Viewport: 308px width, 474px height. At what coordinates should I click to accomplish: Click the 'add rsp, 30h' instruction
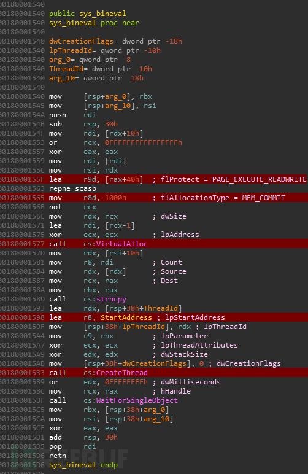tap(83, 437)
